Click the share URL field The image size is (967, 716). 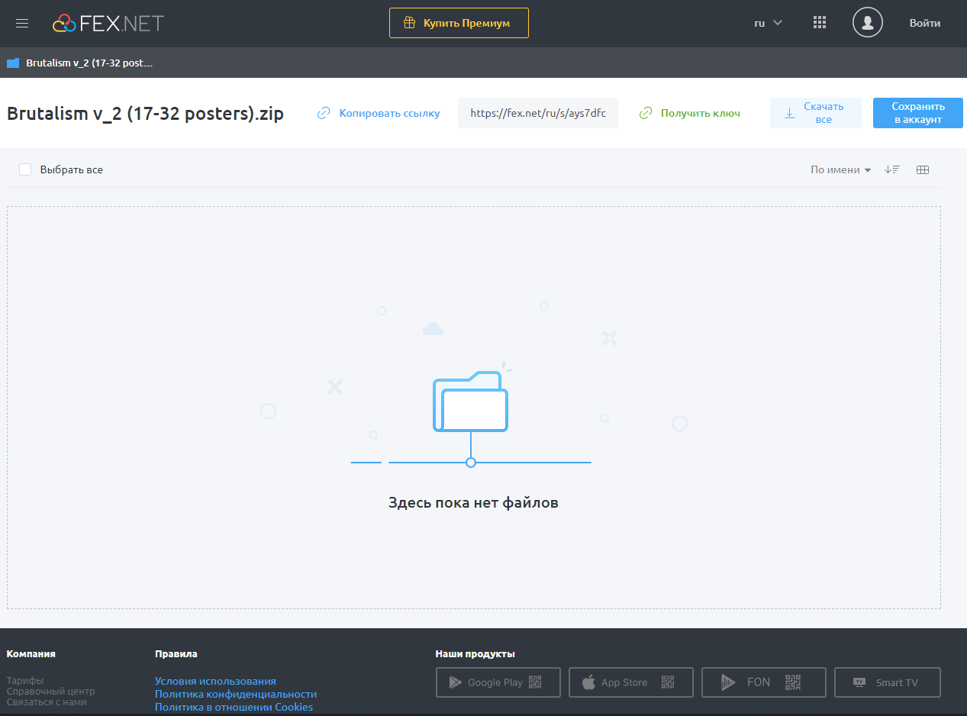click(x=537, y=113)
